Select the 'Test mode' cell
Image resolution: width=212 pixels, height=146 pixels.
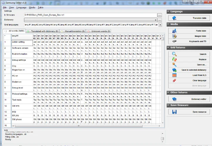pos(22,101)
